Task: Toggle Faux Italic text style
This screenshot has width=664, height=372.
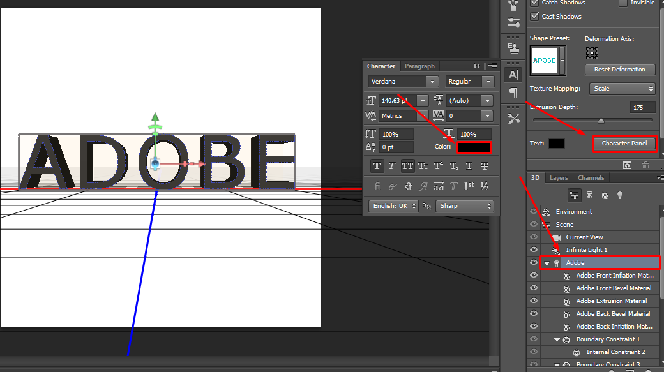Action: 392,167
